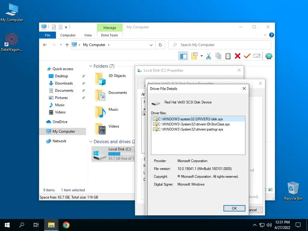Click the chevron before My Computer breadcrumb
The width and height of the screenshot is (308, 231).
79,45
